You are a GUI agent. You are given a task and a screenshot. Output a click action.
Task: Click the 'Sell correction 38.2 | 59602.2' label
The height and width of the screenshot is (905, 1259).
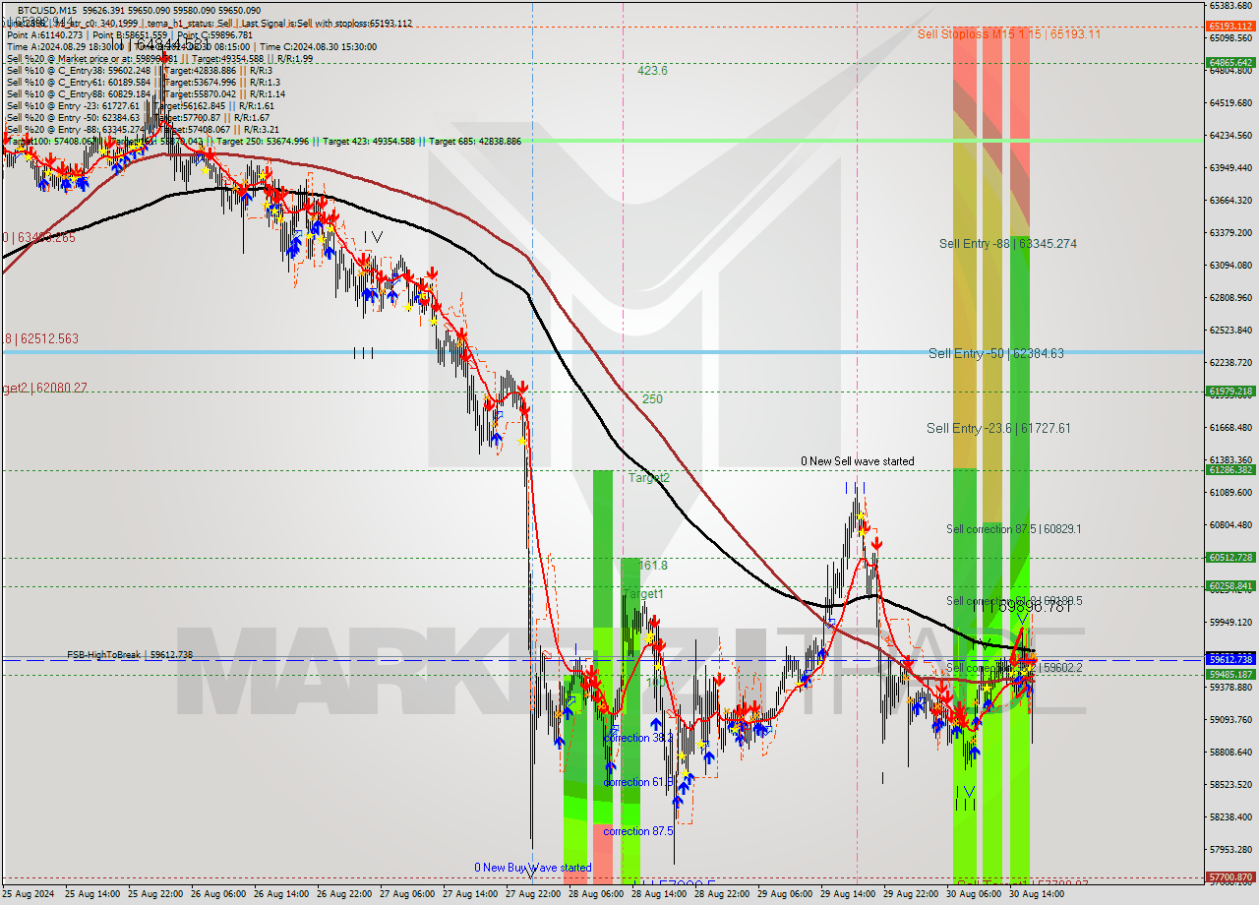pyautogui.click(x=1014, y=668)
